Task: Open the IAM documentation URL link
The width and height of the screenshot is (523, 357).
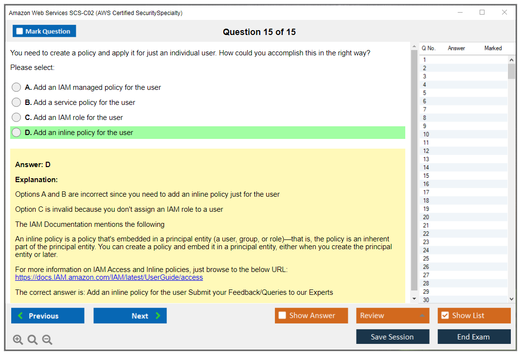Action: (109, 277)
